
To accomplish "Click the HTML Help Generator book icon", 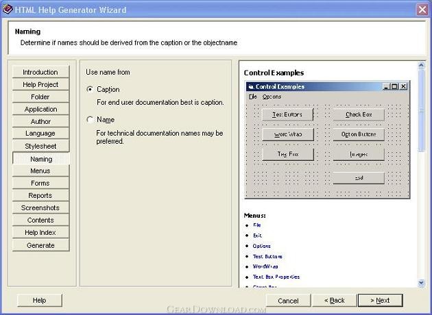I will [x=8, y=10].
